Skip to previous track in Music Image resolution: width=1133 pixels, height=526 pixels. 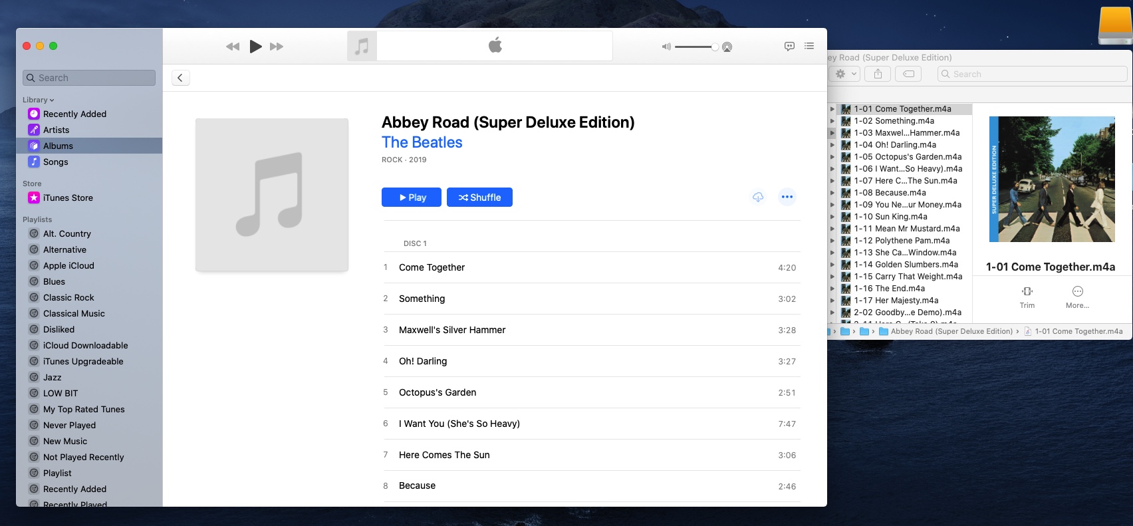233,47
